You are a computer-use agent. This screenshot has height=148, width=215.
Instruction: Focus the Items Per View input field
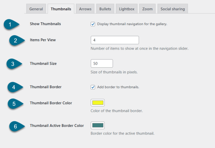[115, 40]
